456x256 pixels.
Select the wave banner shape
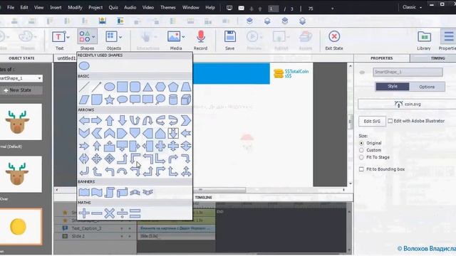click(97, 192)
